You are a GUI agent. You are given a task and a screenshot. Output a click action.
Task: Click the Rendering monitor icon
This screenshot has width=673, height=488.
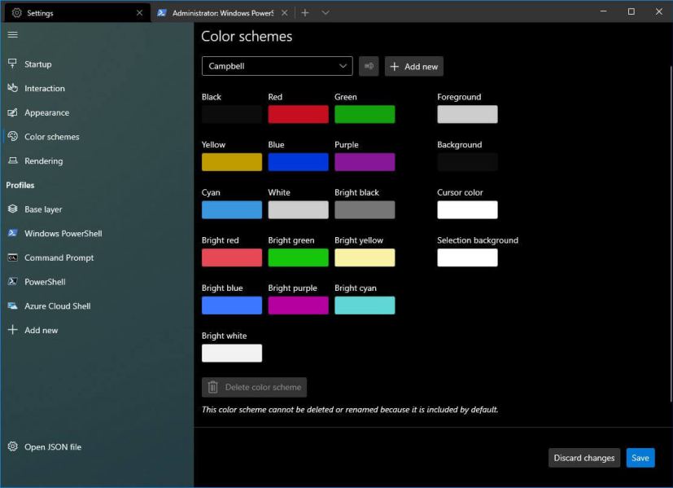pyautogui.click(x=13, y=160)
